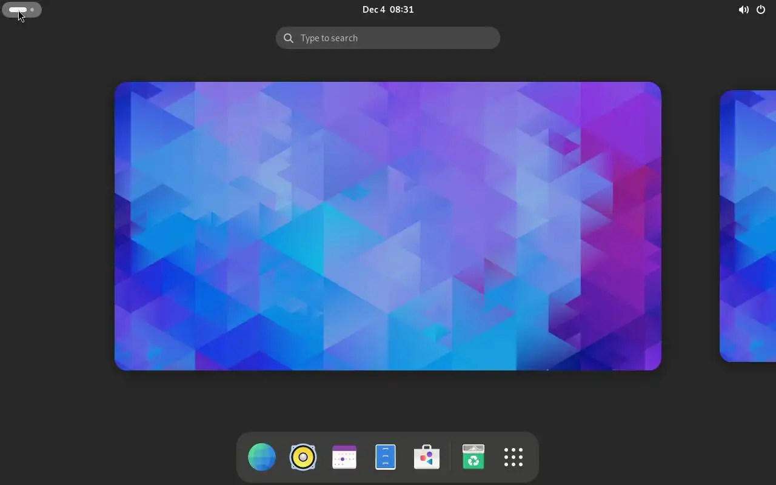Open the volume system menu icon
This screenshot has width=776, height=485.
(x=743, y=10)
